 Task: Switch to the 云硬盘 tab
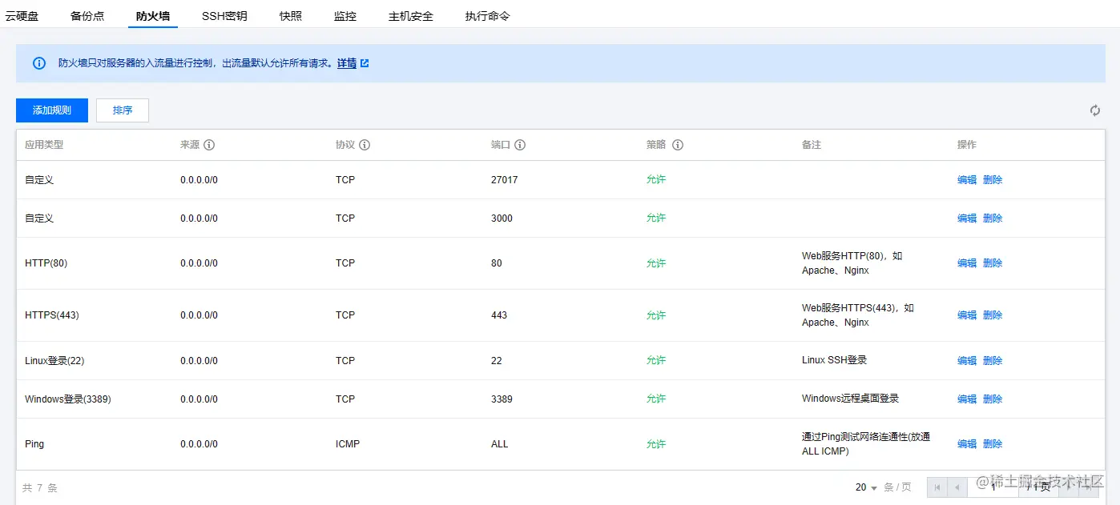22,16
